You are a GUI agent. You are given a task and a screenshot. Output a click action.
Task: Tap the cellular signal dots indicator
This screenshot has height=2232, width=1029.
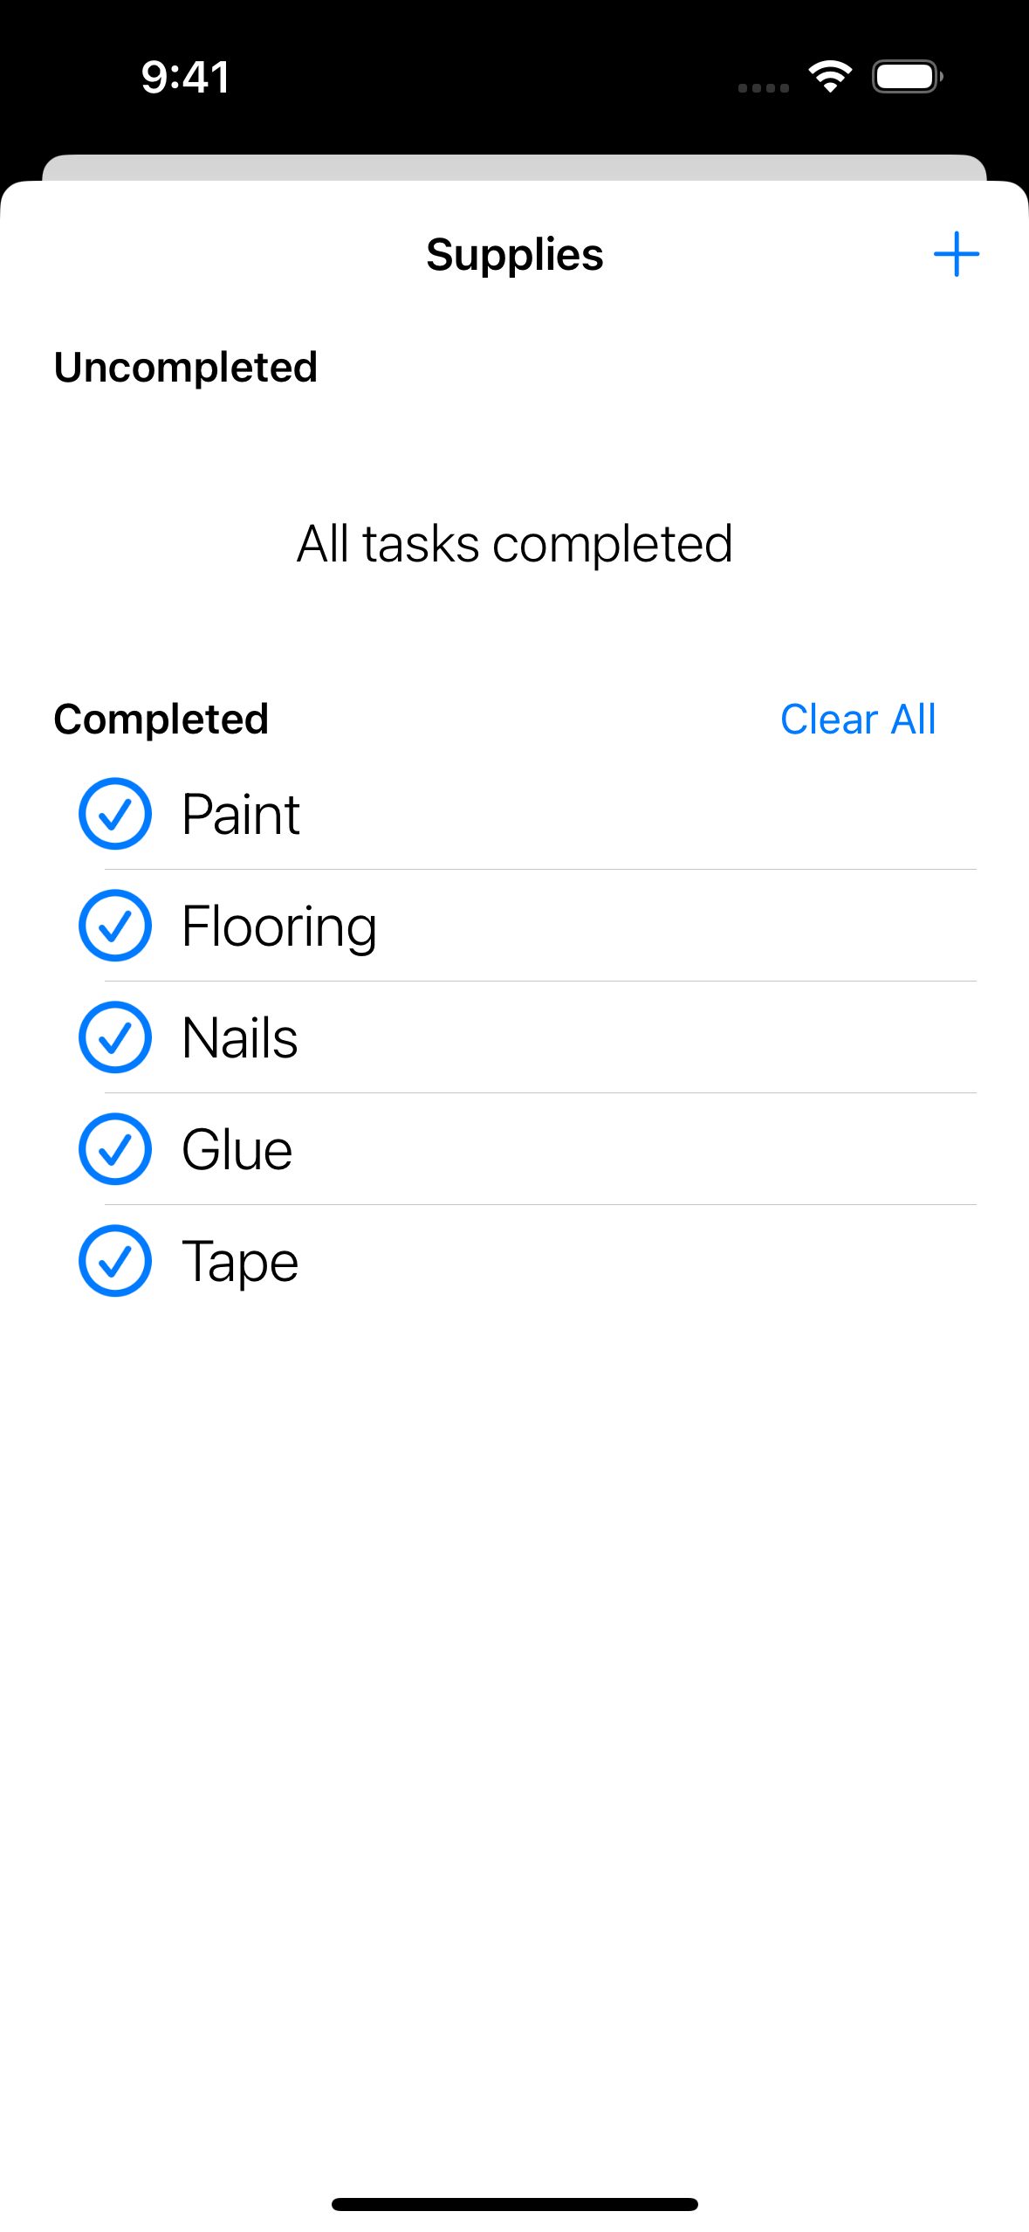(763, 87)
